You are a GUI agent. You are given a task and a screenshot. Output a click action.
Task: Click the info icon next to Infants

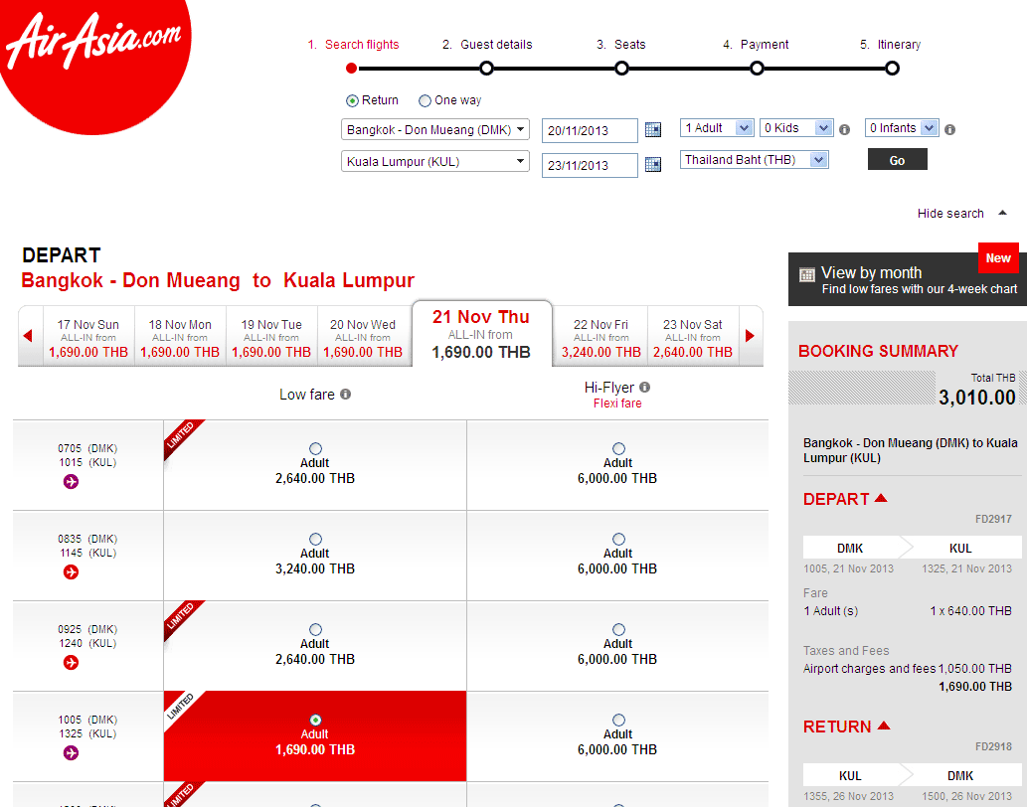click(x=949, y=129)
